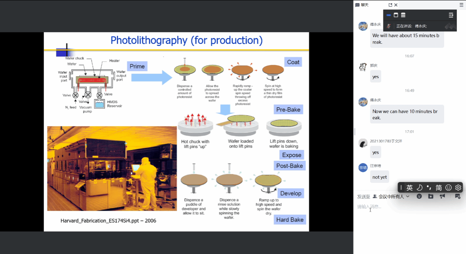Switch IME 简 simplified/traditional character setting
This screenshot has width=466, height=254.
(439, 188)
